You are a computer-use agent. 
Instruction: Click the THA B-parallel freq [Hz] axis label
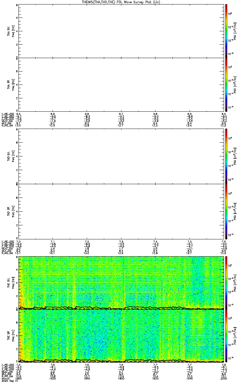[x=13, y=84]
